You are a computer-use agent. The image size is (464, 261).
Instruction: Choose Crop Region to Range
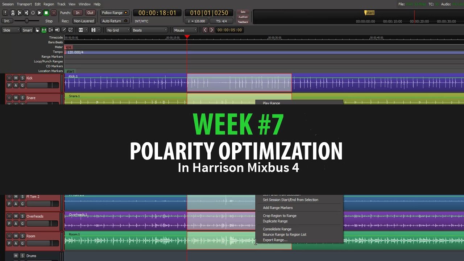279,216
